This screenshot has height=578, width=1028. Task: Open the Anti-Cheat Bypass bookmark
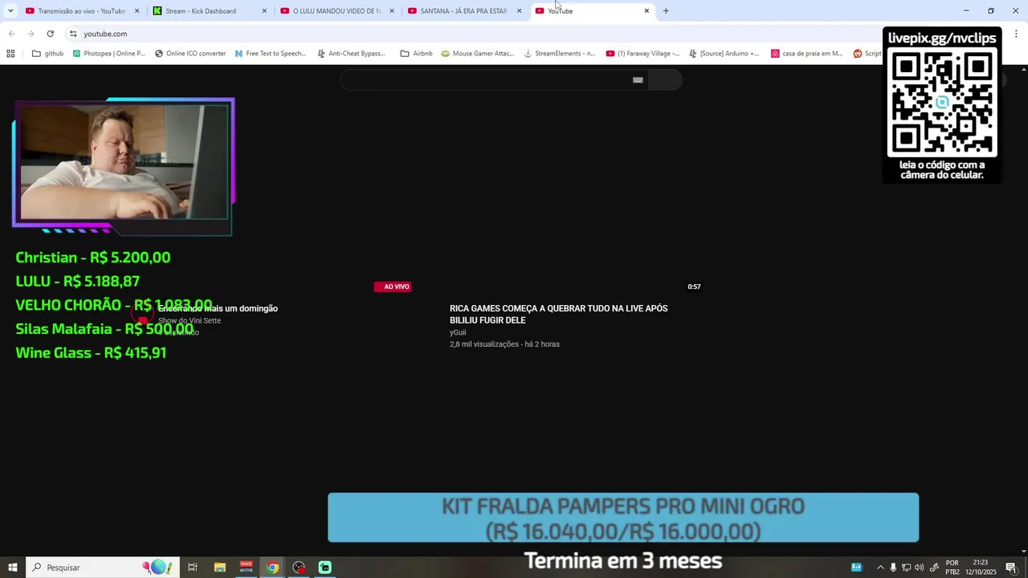pos(351,54)
